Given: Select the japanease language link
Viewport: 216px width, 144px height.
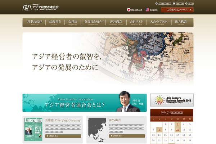Looking at the screenshot, I should coord(136,10).
